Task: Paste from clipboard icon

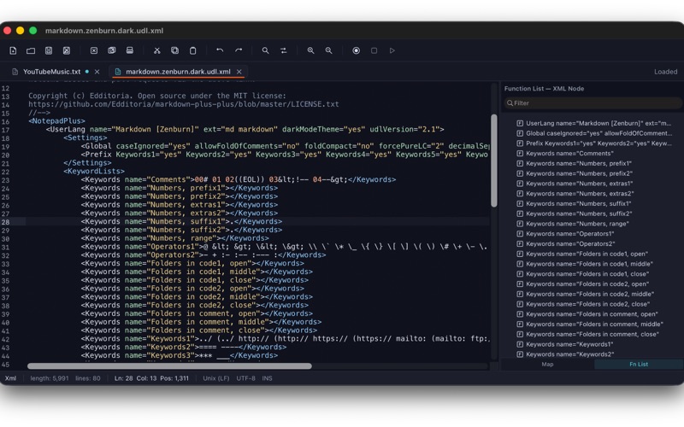Action: point(193,50)
